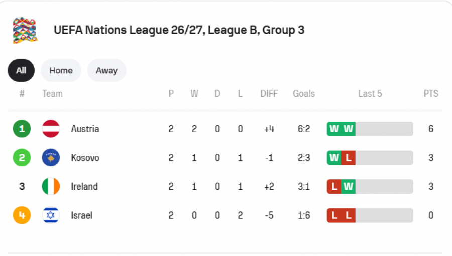Click Austria's first W result in Last 5
Image resolution: width=452 pixels, height=256 pixels.
[x=334, y=129]
